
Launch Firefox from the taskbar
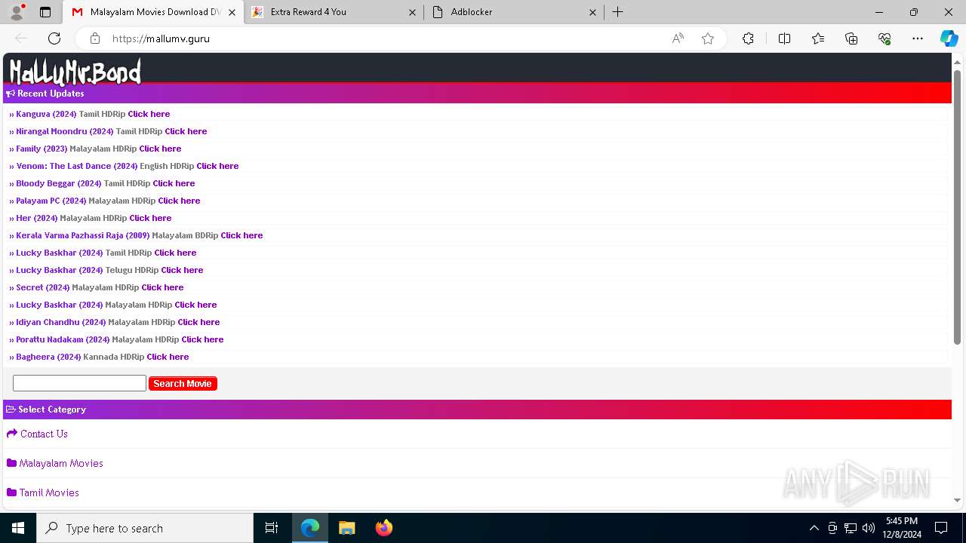pos(383,528)
